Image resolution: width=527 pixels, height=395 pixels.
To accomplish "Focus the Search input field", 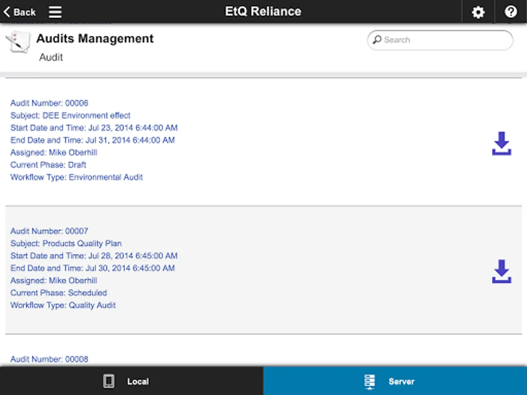I will point(440,40).
